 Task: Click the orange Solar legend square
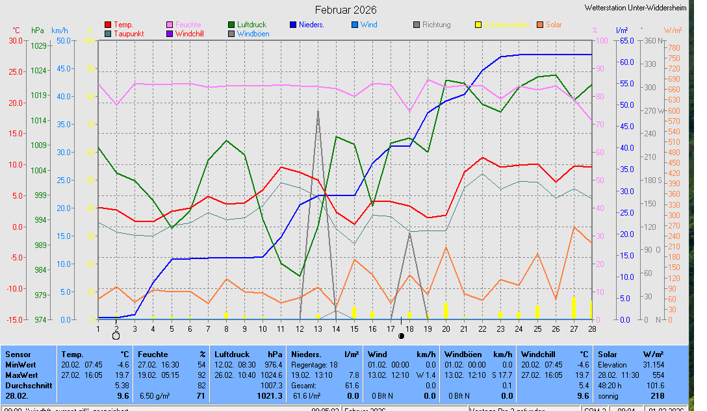pyautogui.click(x=540, y=25)
